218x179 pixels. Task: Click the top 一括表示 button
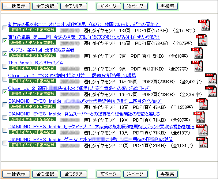click(16, 6)
